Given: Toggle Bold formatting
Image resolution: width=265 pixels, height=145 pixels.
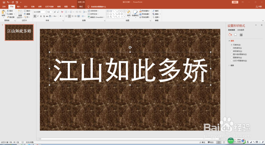Looking at the screenshot, I should click(x=35, y=16).
